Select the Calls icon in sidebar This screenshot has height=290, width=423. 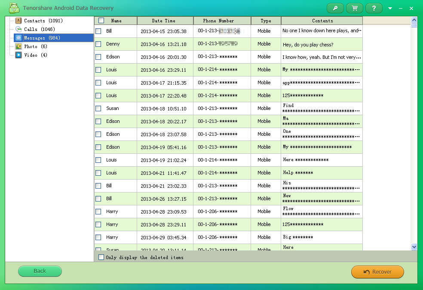tap(18, 29)
